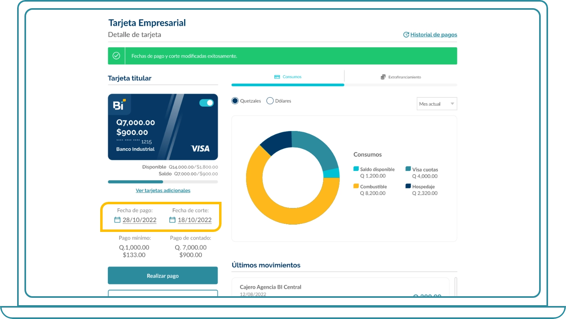Open Ver tarjetas adicionales link
566x319 pixels.
[163, 190]
